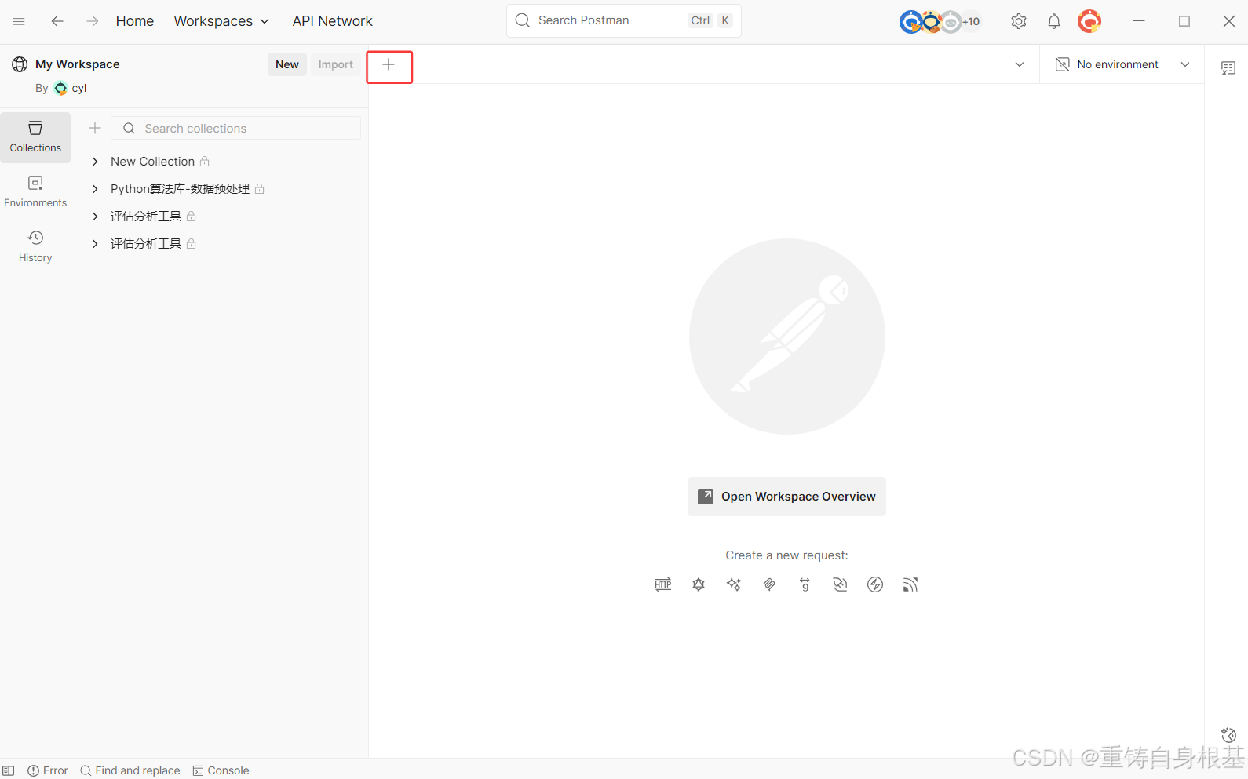The width and height of the screenshot is (1248, 779).
Task: Open the No environment selector
Action: [1123, 64]
